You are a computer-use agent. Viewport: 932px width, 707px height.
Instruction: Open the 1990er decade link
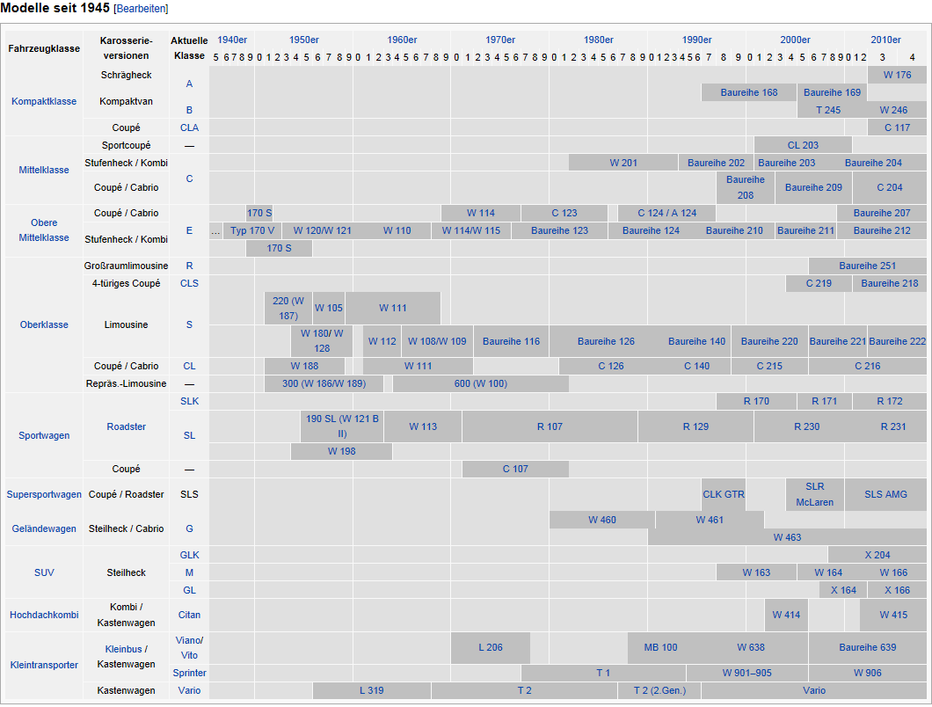tap(696, 40)
